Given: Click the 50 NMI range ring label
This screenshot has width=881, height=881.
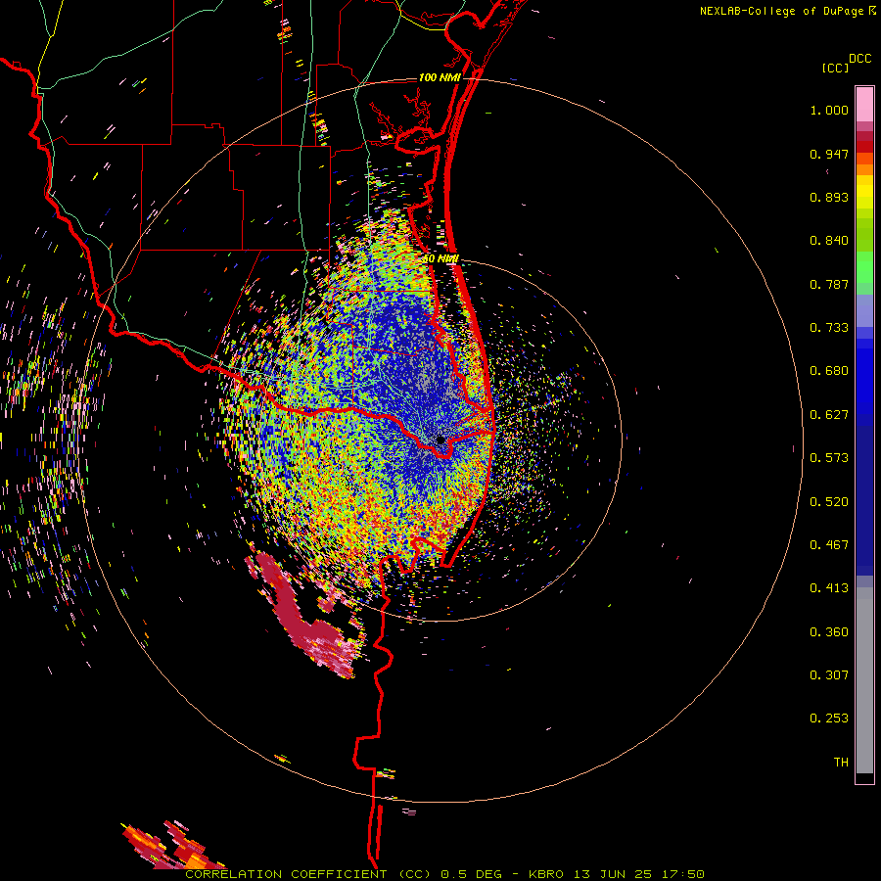Looking at the screenshot, I should tap(440, 258).
